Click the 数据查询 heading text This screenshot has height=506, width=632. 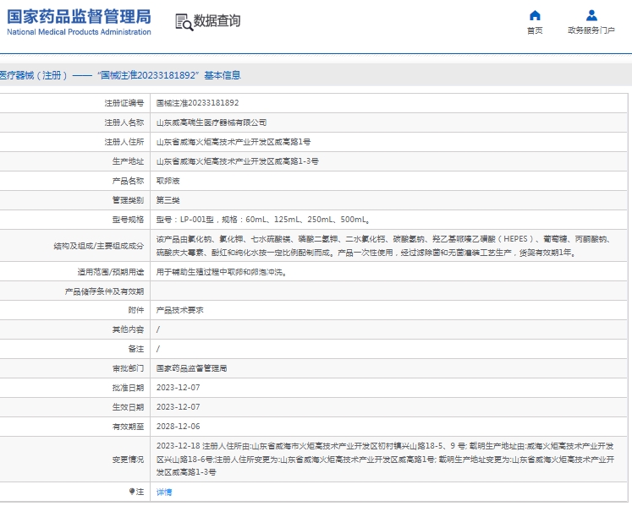click(217, 21)
